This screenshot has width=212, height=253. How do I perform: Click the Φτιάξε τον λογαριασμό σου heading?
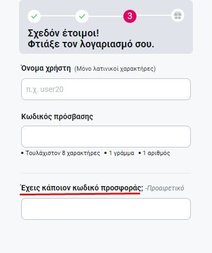91,44
